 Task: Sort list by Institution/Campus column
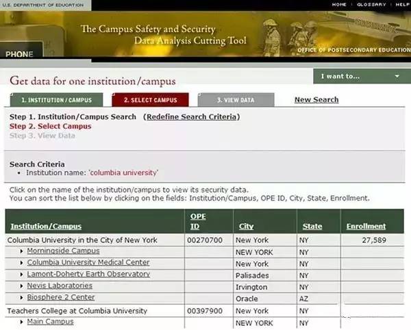[46, 227]
